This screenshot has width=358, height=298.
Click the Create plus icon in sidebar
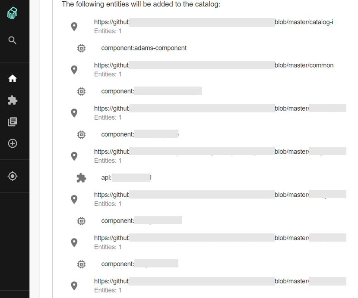point(12,143)
